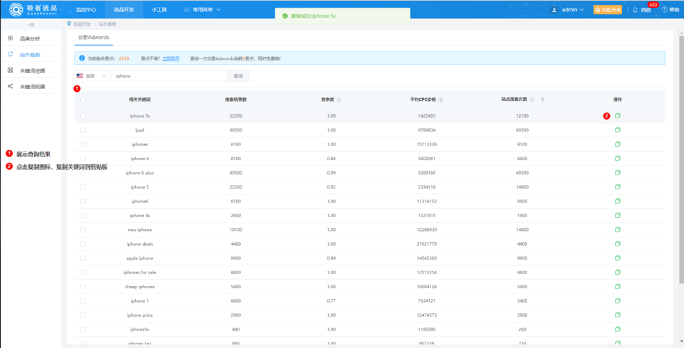Image resolution: width=684 pixels, height=348 pixels.
Task: Copy keyword in the iphones row
Action: (x=617, y=144)
